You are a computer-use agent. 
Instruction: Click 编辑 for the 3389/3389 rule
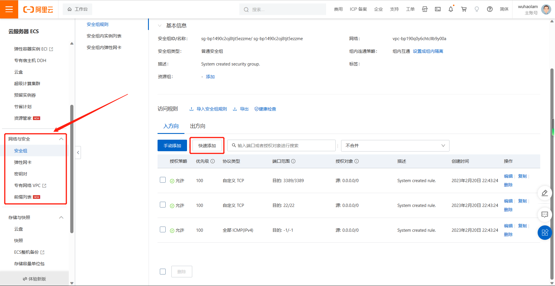(x=508, y=176)
